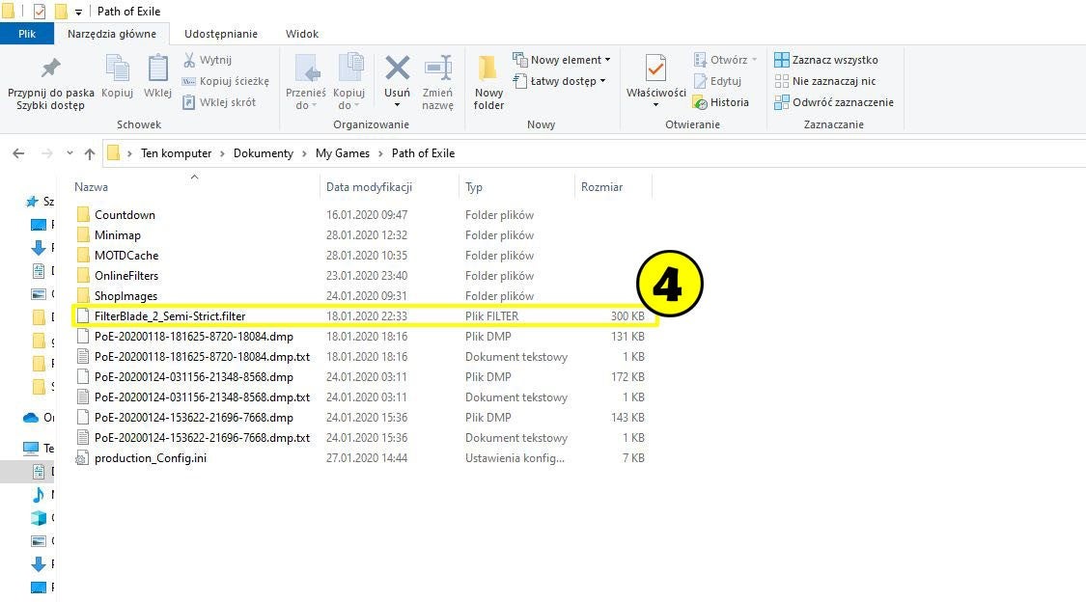Viewport: 1086px width, 602px height.
Task: Select the Quick access star in sidebar
Action: coord(31,202)
